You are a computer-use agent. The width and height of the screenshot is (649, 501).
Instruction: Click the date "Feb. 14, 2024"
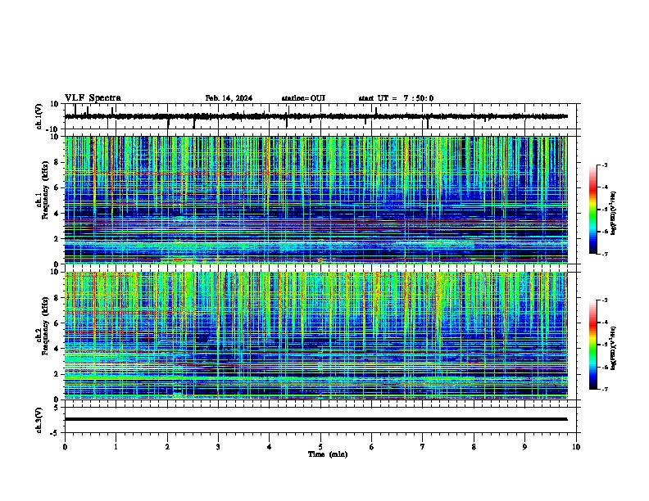click(x=229, y=98)
